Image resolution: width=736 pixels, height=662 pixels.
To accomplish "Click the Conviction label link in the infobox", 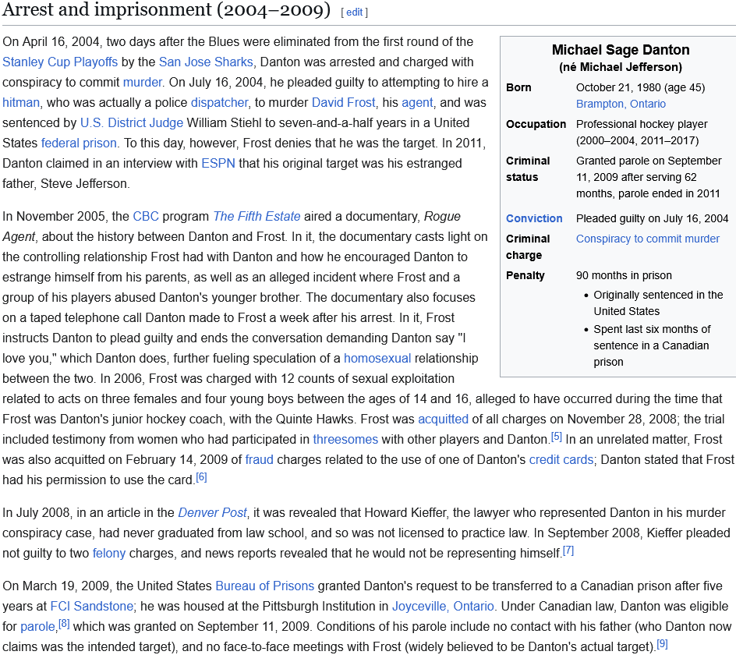I will click(534, 218).
